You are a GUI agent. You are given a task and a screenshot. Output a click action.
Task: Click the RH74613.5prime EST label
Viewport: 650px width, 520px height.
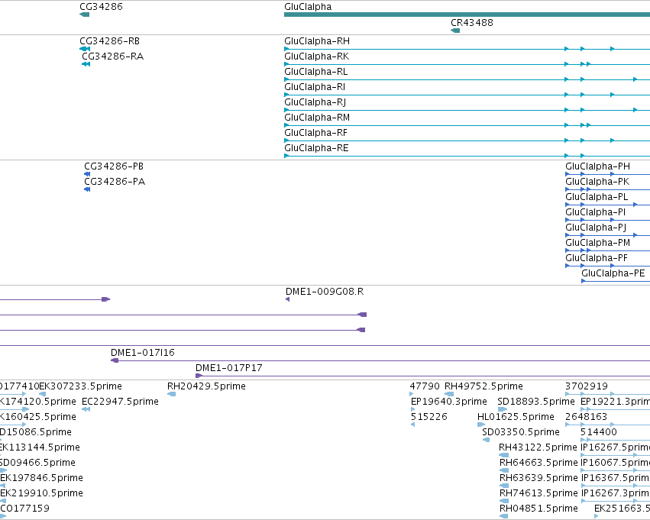[x=538, y=493]
